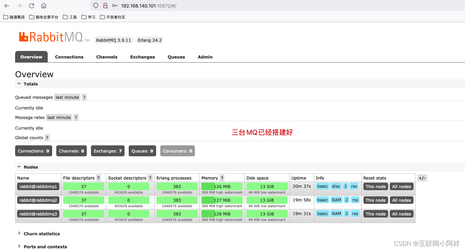Reset stats This node for rabbitmq1
Screen dimensions: 465x250
click(375, 186)
